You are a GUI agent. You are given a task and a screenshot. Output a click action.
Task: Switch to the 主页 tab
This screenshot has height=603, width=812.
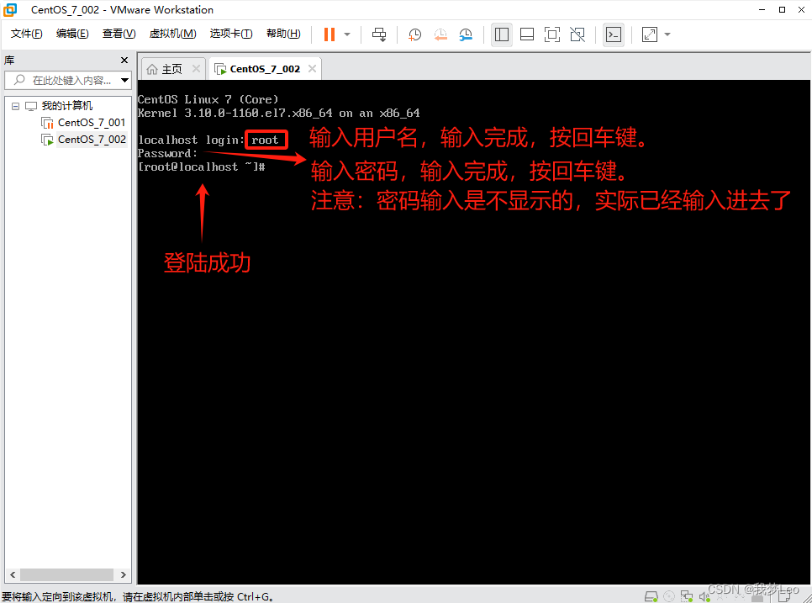pos(172,68)
